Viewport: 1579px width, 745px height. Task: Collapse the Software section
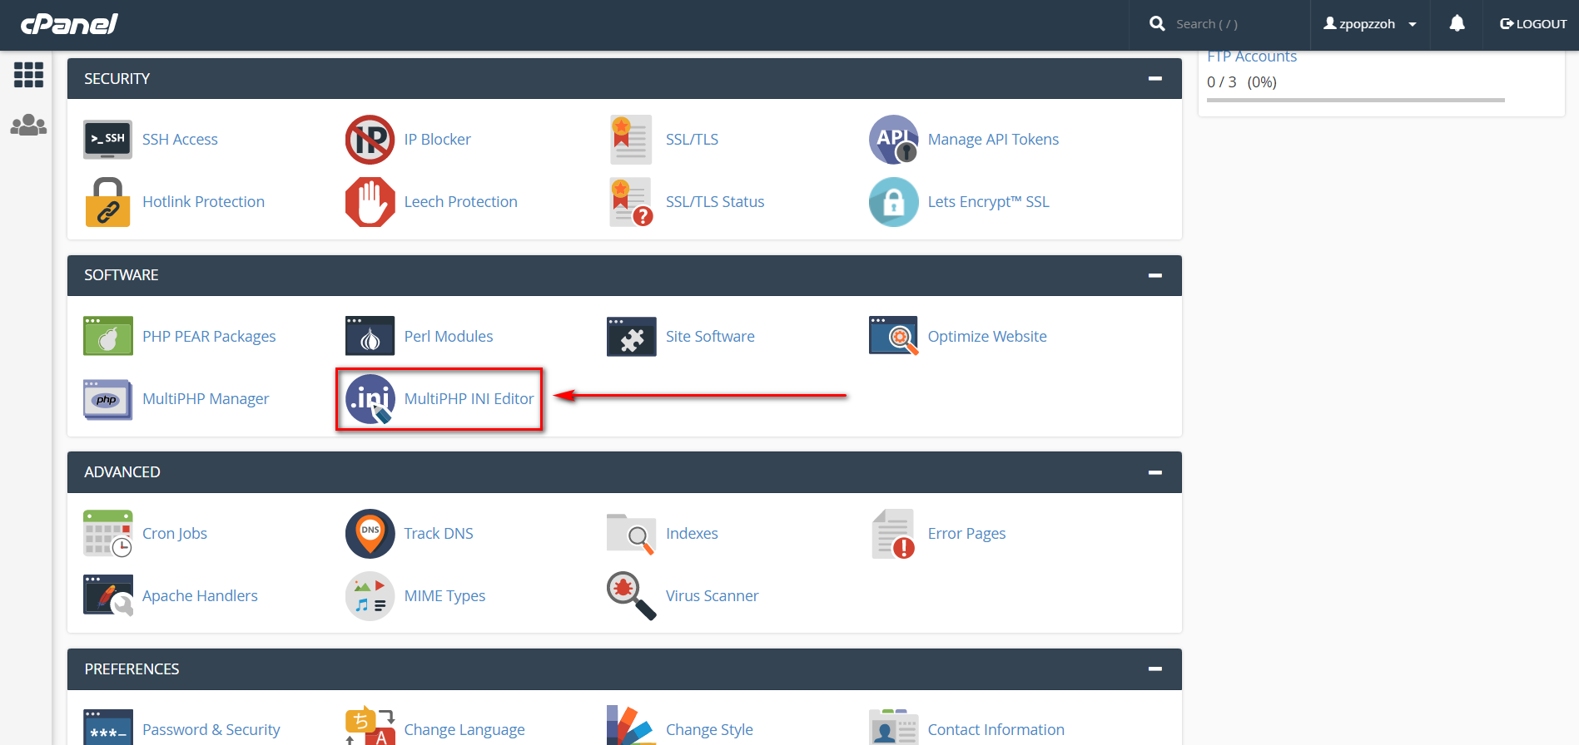click(x=1154, y=275)
